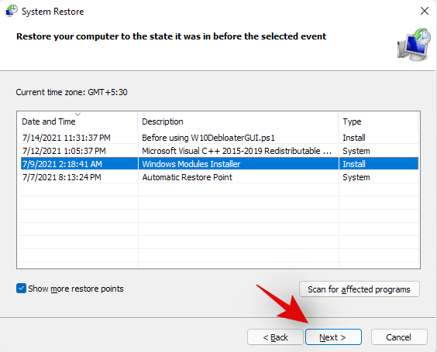This screenshot has width=437, height=352.
Task: Click the System Restore title bar icon
Action: point(11,11)
